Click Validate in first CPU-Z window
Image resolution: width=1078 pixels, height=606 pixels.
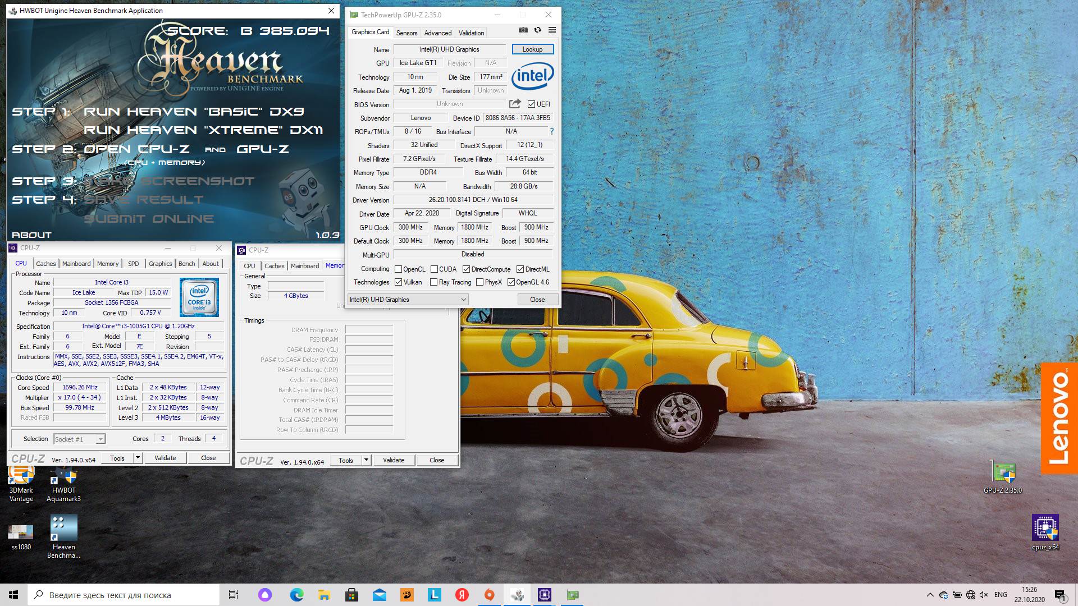point(165,458)
